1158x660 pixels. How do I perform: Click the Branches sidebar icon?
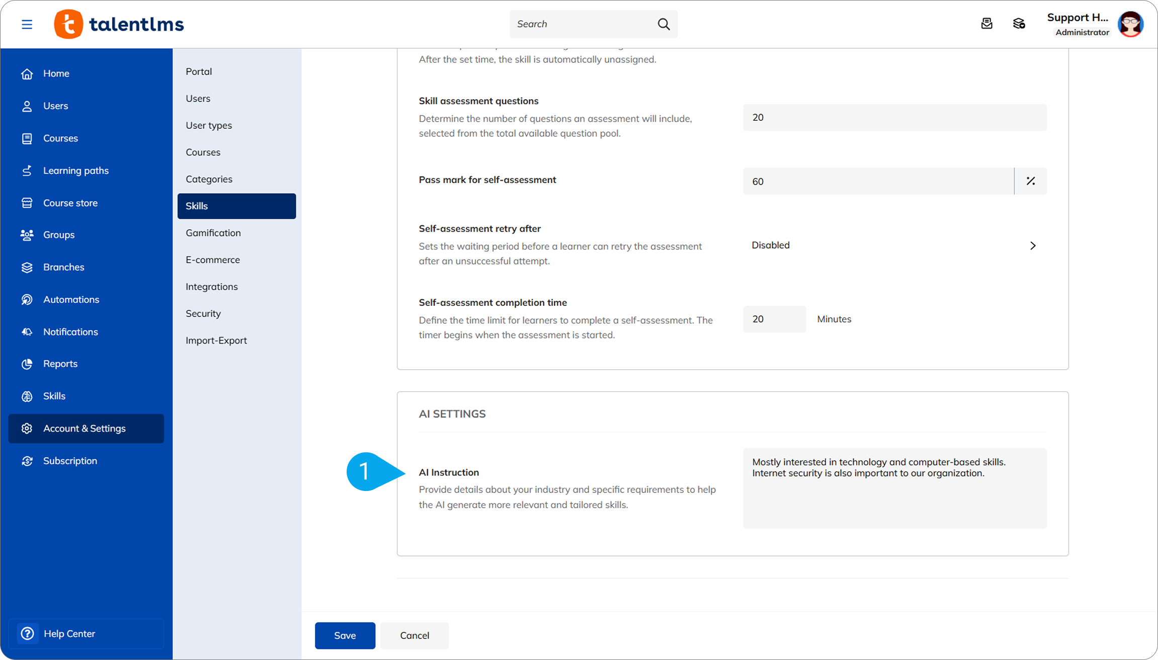[27, 267]
